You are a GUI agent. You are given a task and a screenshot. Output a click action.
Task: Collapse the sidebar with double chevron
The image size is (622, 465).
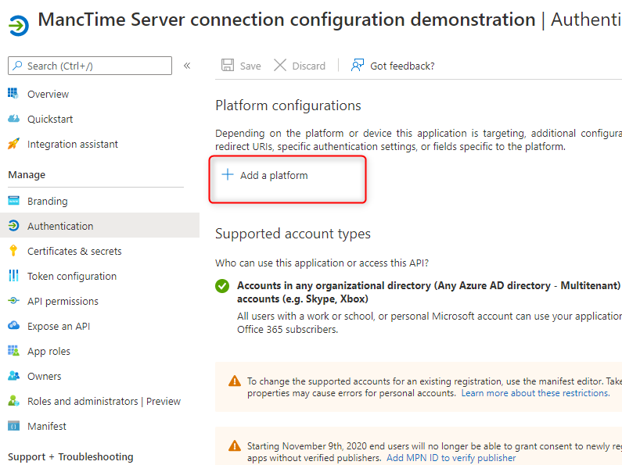(x=187, y=66)
